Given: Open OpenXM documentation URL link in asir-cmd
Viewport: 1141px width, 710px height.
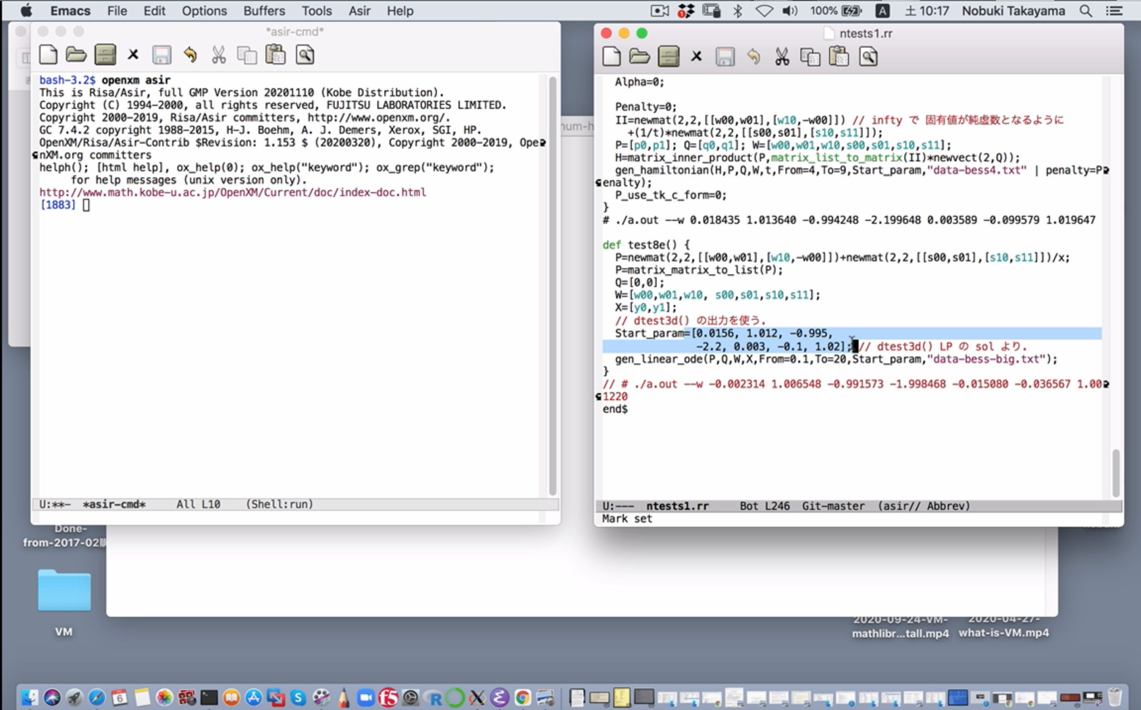Looking at the screenshot, I should (x=232, y=192).
